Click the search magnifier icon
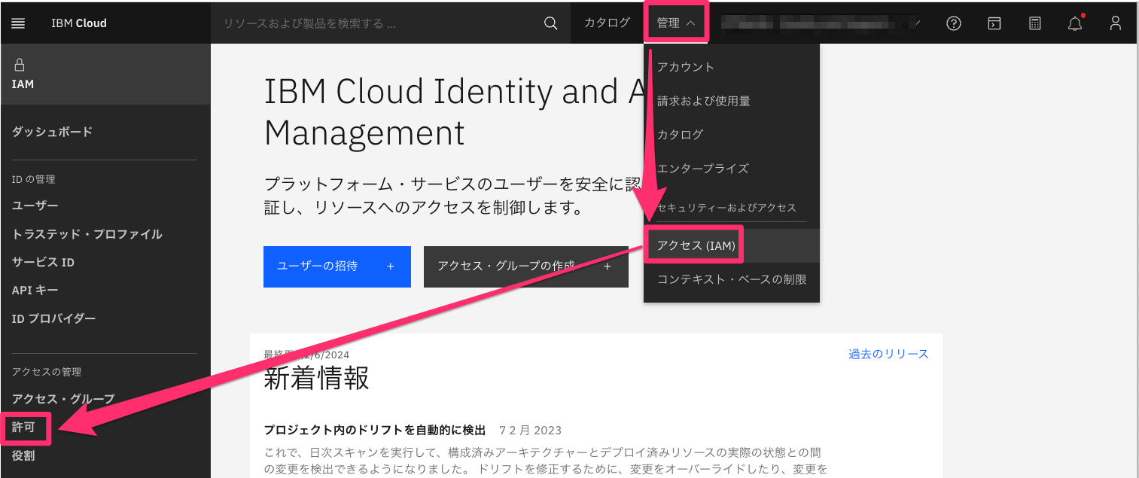Image resolution: width=1139 pixels, height=478 pixels. point(551,23)
